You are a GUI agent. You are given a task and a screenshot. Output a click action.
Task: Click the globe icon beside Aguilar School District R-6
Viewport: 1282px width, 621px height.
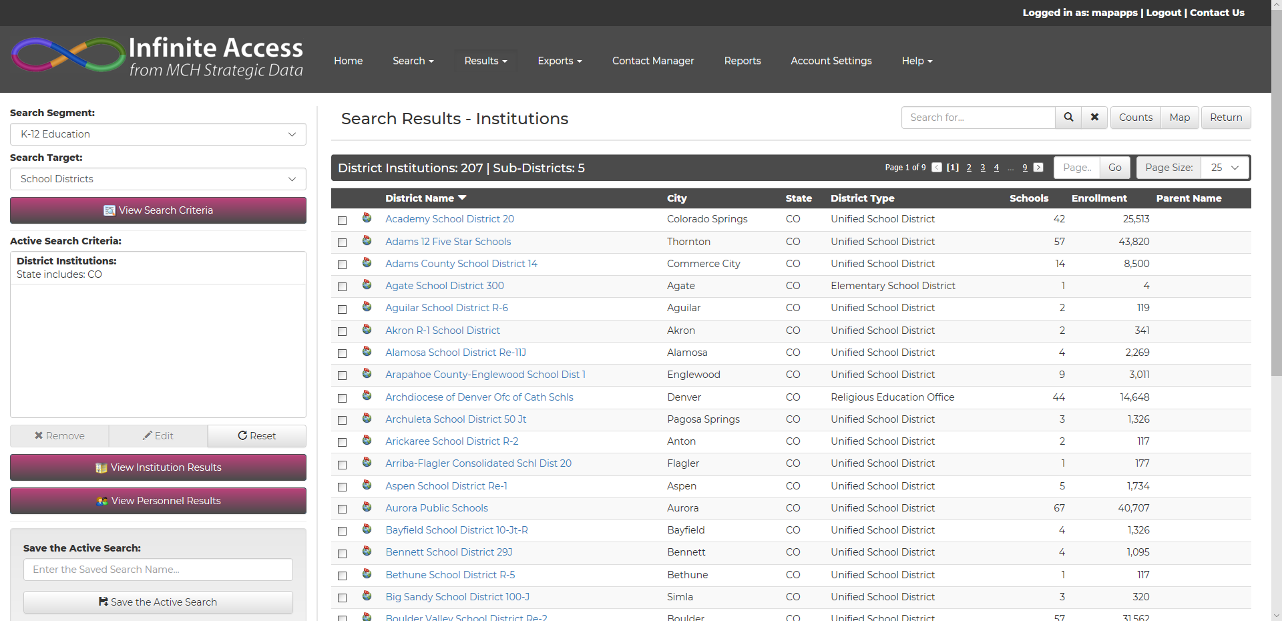coord(367,306)
